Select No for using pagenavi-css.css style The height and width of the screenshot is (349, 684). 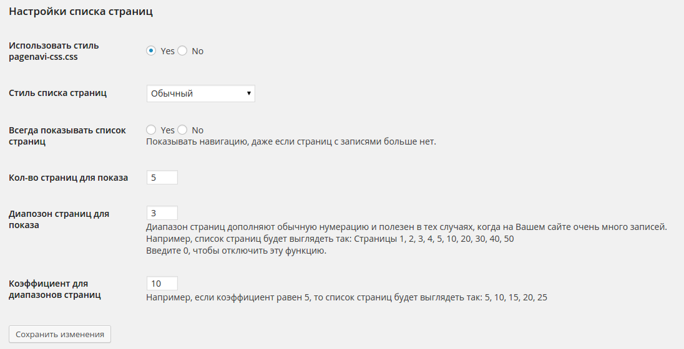pyautogui.click(x=182, y=51)
